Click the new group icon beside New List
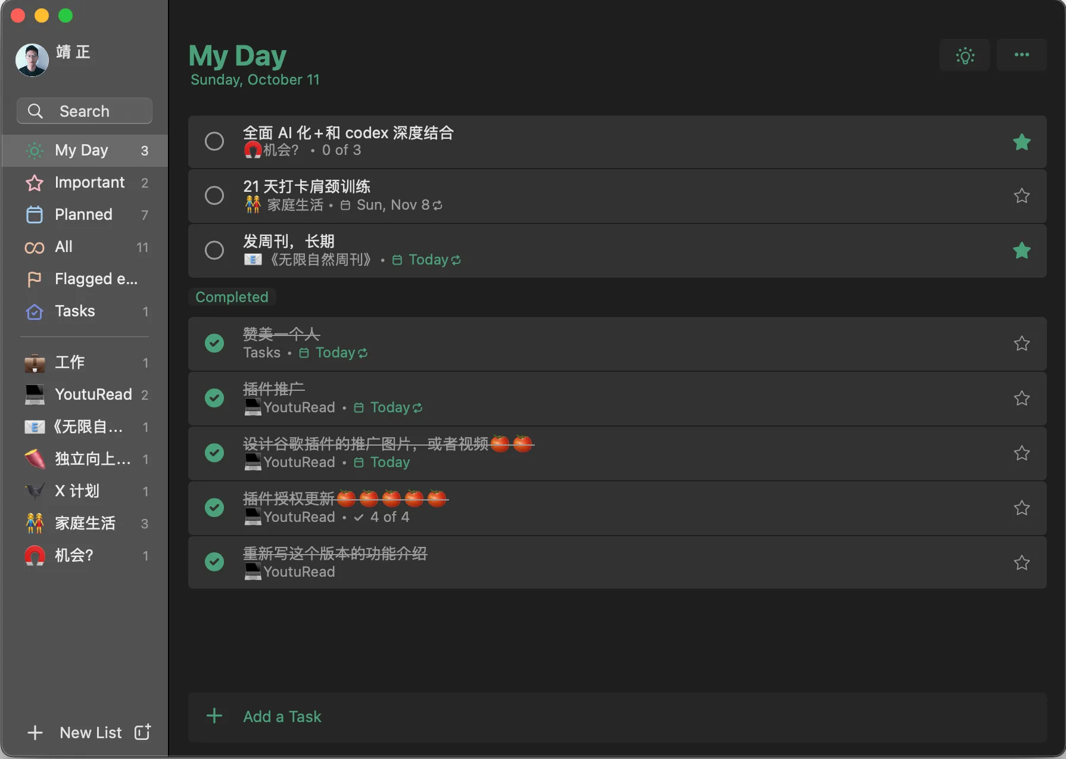This screenshot has width=1066, height=759. pos(143,732)
